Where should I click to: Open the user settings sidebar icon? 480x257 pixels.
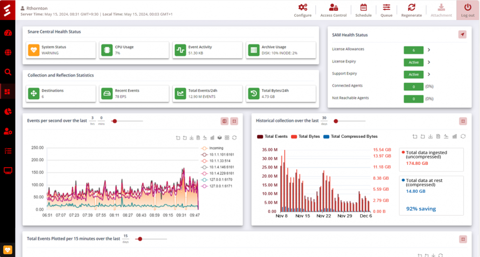coord(8,131)
